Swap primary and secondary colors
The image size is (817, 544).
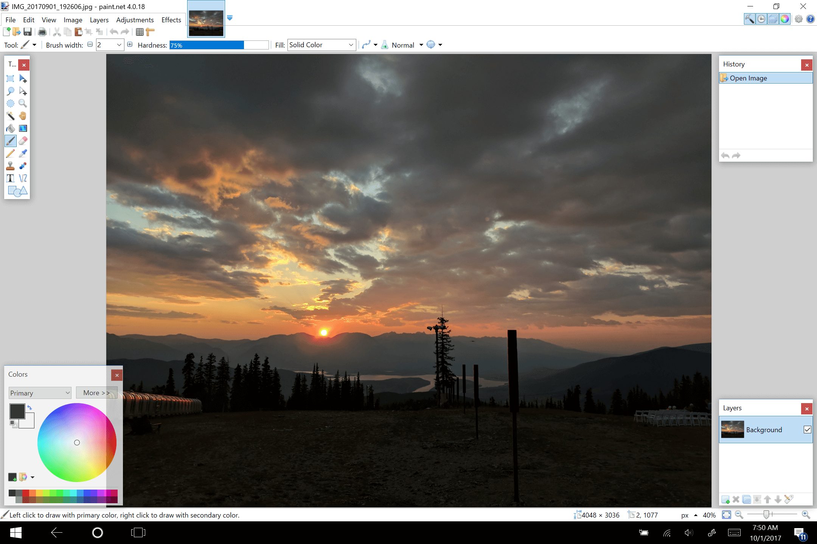30,408
